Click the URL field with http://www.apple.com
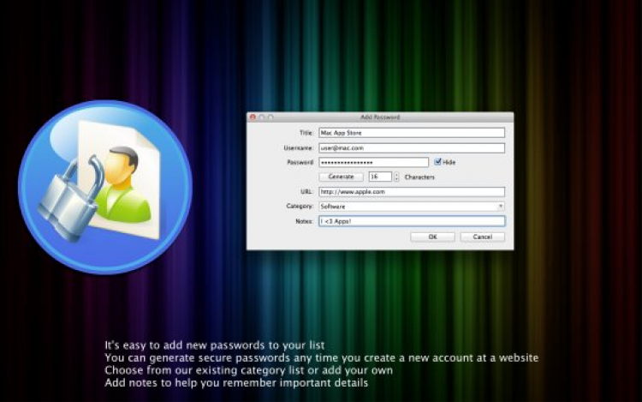This screenshot has width=642, height=402. pyautogui.click(x=412, y=192)
